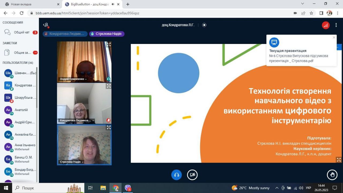Toggle the user list panel icon
343x193 pixels.
(x=46, y=25)
